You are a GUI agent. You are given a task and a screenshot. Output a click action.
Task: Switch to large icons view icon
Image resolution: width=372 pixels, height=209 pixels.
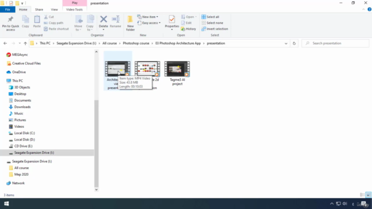[369, 195]
